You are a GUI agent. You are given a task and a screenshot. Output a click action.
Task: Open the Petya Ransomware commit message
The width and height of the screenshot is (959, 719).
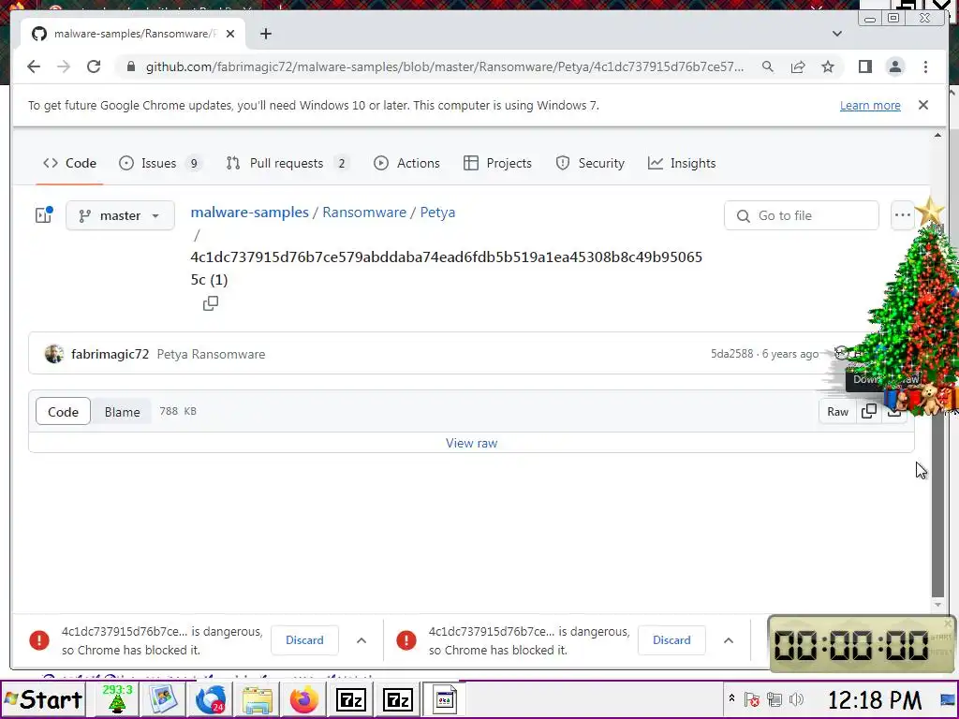(211, 354)
